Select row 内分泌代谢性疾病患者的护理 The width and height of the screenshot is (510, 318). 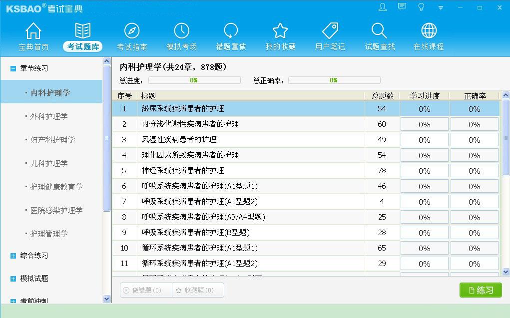[306, 124]
